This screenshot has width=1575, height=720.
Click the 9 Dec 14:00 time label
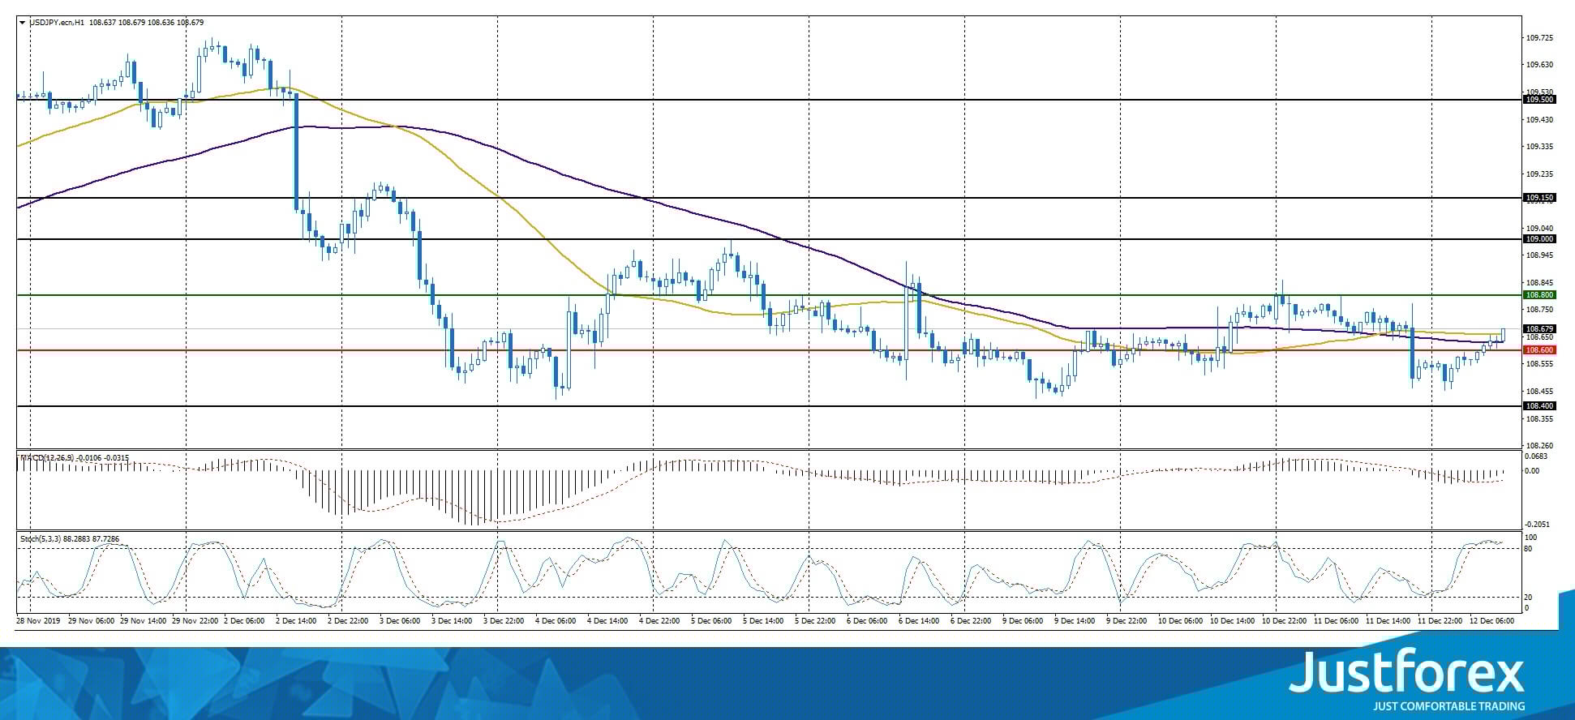1075,621
